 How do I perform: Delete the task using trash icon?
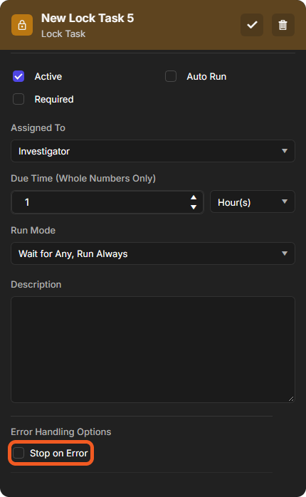283,25
